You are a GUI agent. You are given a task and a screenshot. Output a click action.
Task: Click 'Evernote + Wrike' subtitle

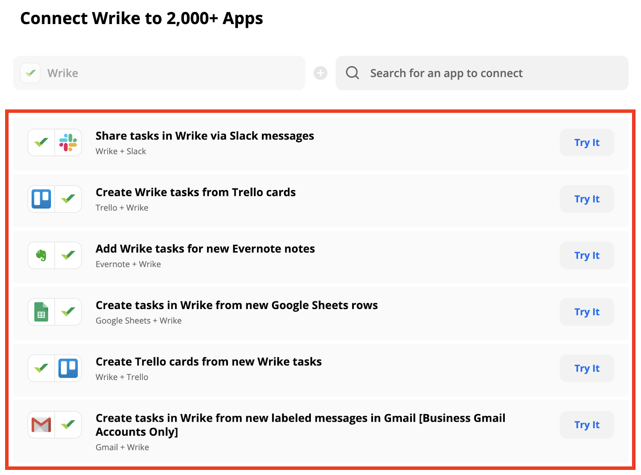click(x=128, y=264)
